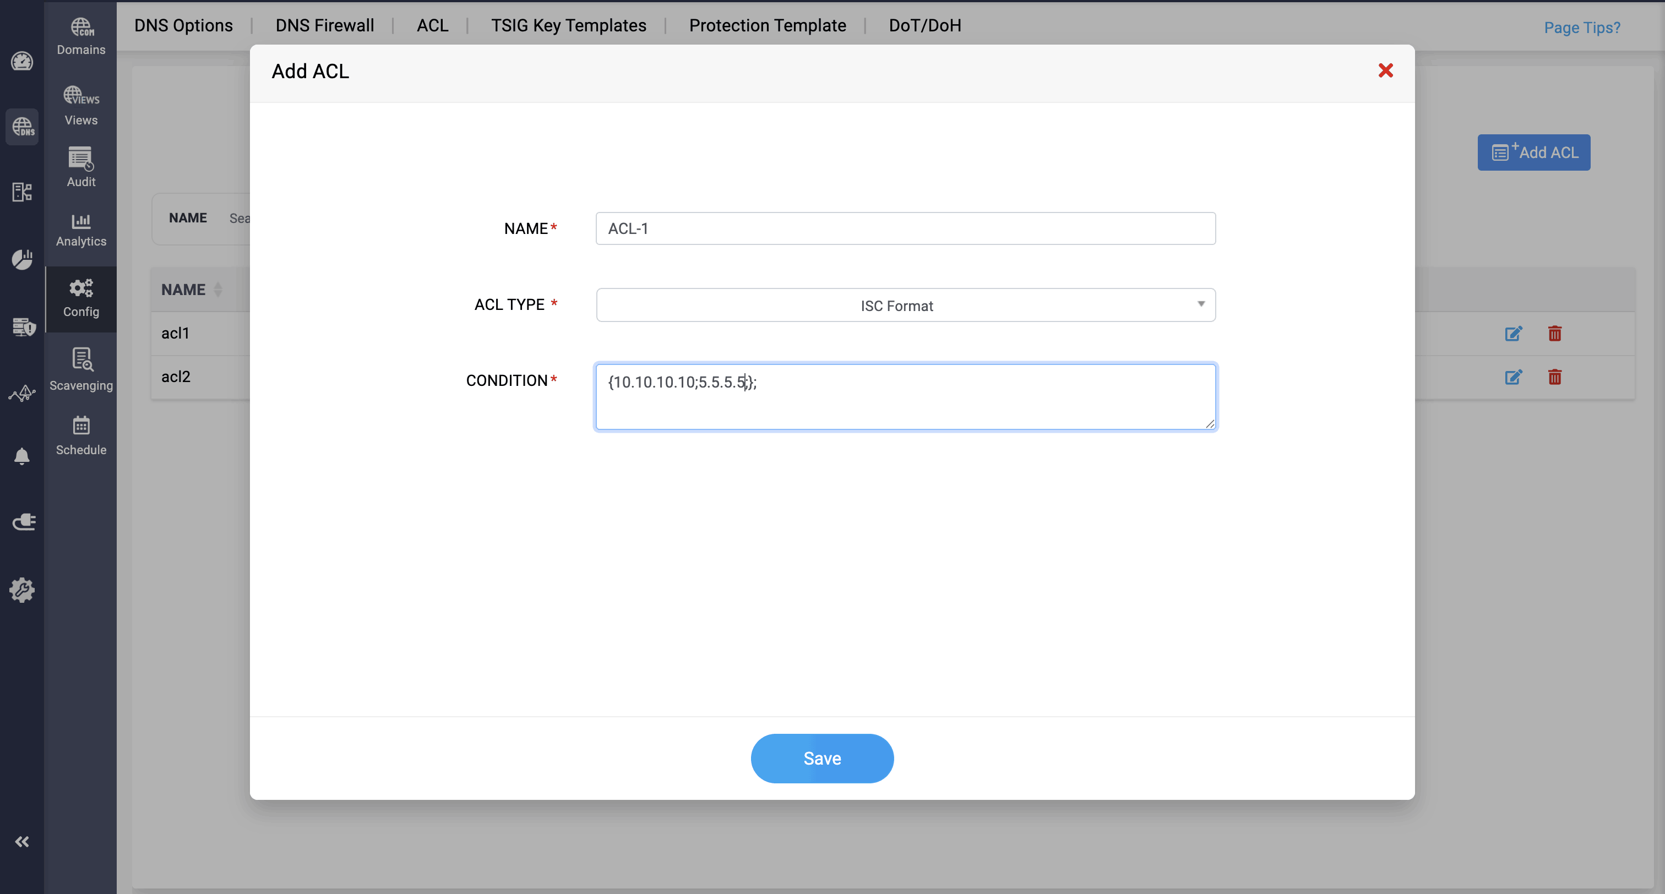This screenshot has height=894, width=1665.
Task: Click the notification bell icon
Action: tap(22, 456)
